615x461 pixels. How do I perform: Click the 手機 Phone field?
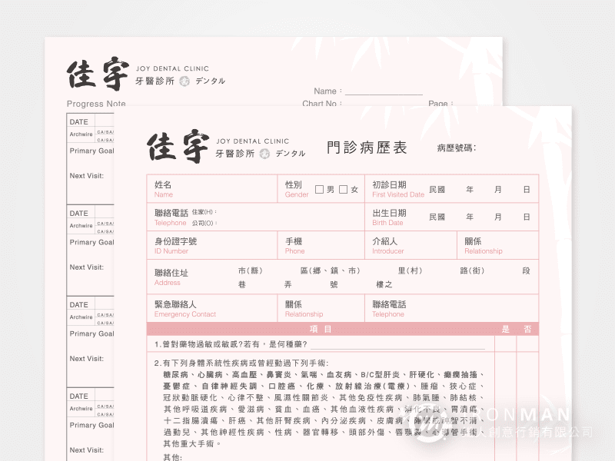(x=321, y=245)
